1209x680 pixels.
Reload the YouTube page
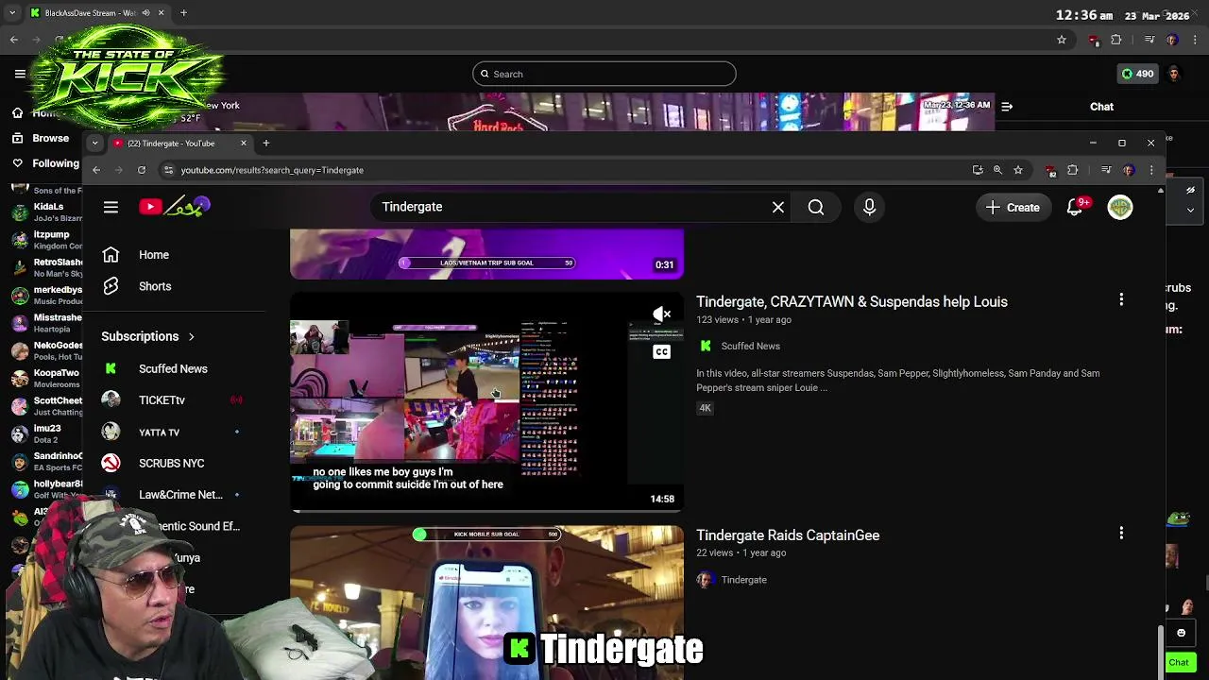(142, 170)
